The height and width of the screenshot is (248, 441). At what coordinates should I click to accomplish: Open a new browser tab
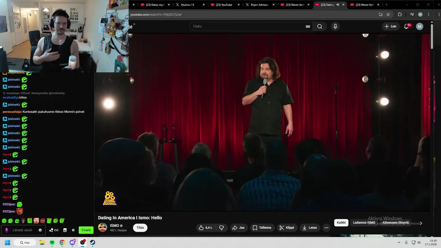(386, 5)
